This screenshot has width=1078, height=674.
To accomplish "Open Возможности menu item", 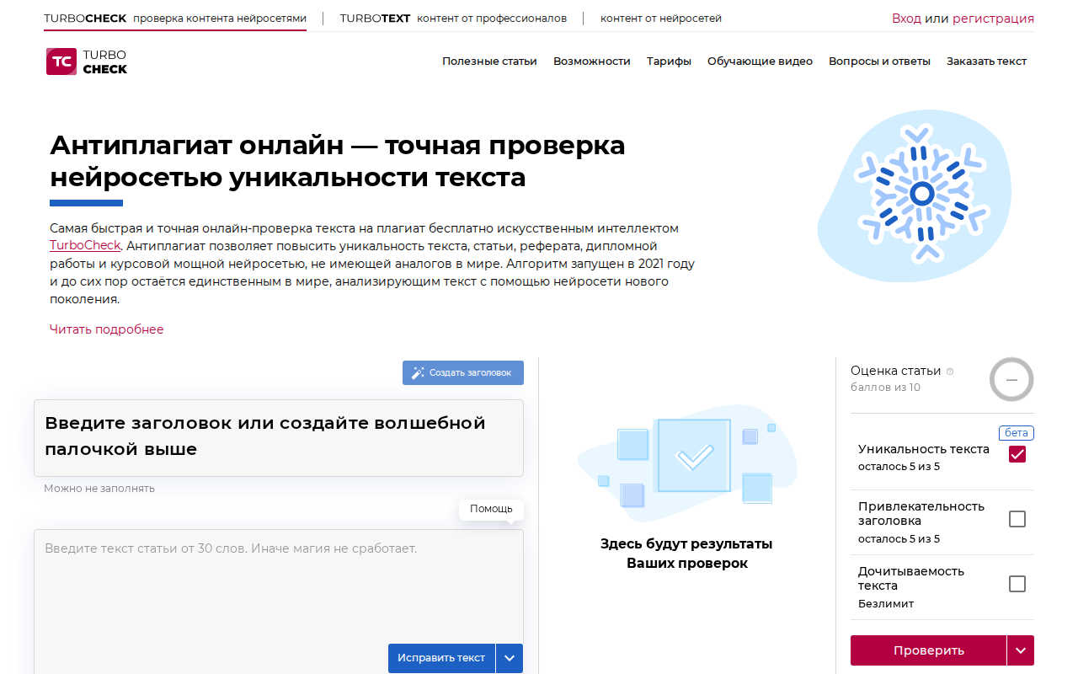I will tap(592, 61).
